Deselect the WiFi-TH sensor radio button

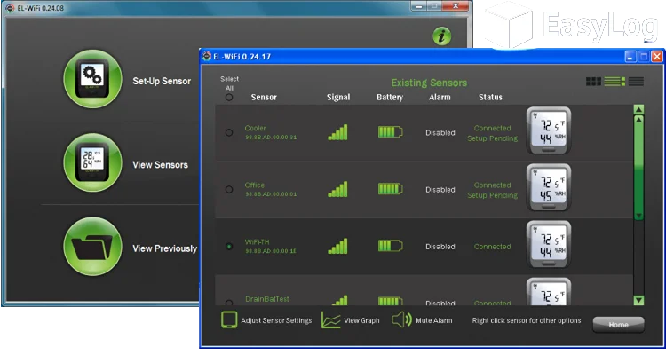(x=229, y=247)
